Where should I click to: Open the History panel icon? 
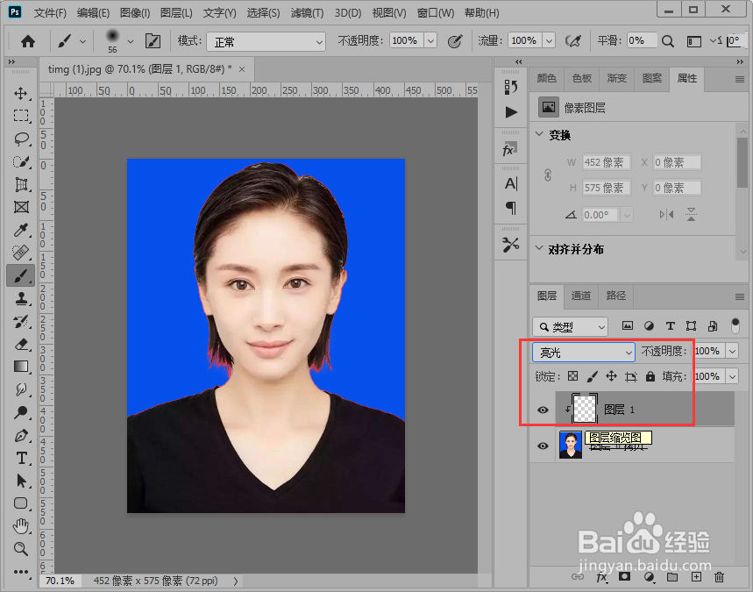511,87
